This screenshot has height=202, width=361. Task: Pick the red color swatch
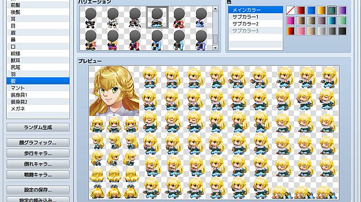(301, 10)
